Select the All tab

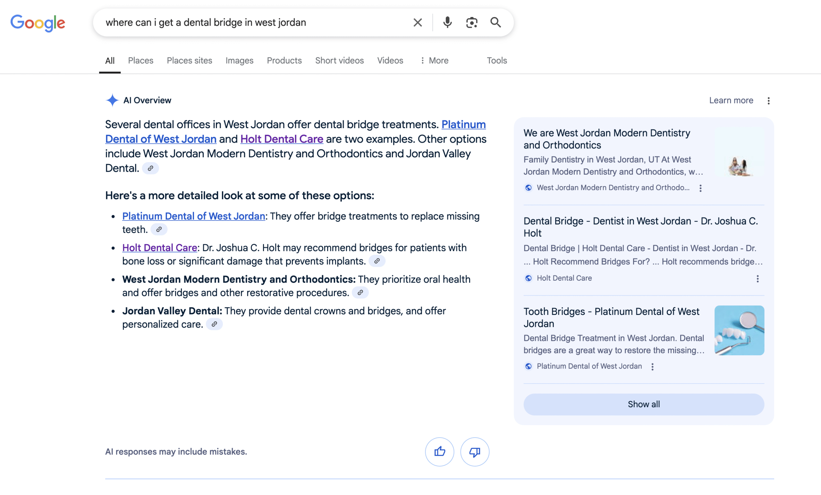point(110,61)
